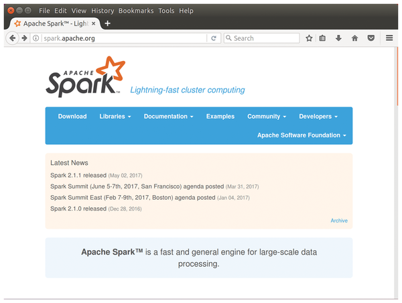Open the Spark 2.1.1 released news

tap(78, 175)
